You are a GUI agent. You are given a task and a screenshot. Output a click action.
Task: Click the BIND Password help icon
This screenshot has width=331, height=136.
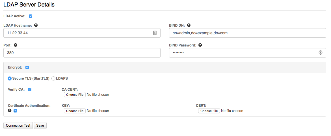(200, 45)
